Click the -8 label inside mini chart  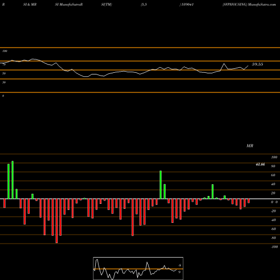point(179,265)
